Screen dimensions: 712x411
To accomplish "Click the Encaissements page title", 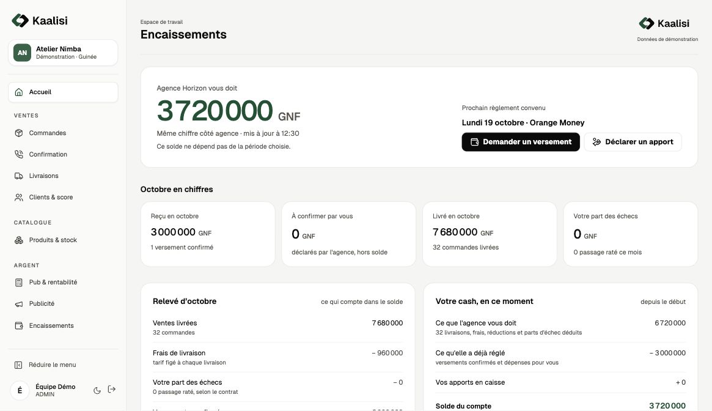I will pos(183,34).
